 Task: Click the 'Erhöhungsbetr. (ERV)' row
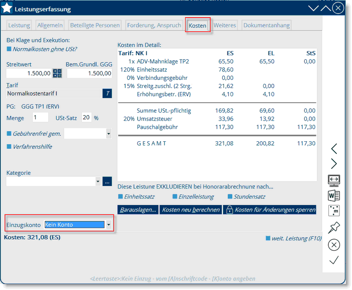pyautogui.click(x=217, y=94)
